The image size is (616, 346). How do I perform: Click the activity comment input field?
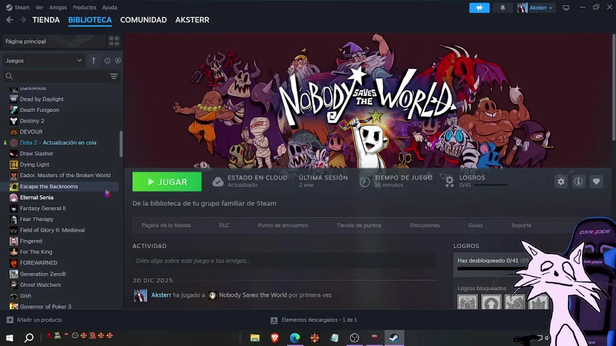(284, 261)
